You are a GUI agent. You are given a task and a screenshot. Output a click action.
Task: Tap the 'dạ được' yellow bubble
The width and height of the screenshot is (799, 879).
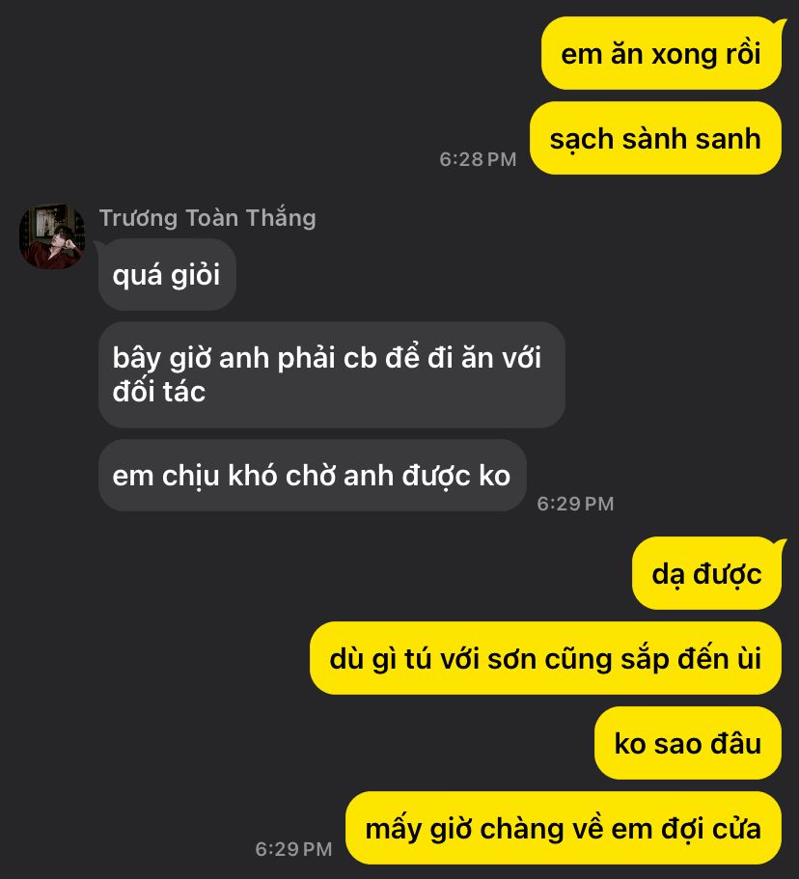pyautogui.click(x=706, y=573)
